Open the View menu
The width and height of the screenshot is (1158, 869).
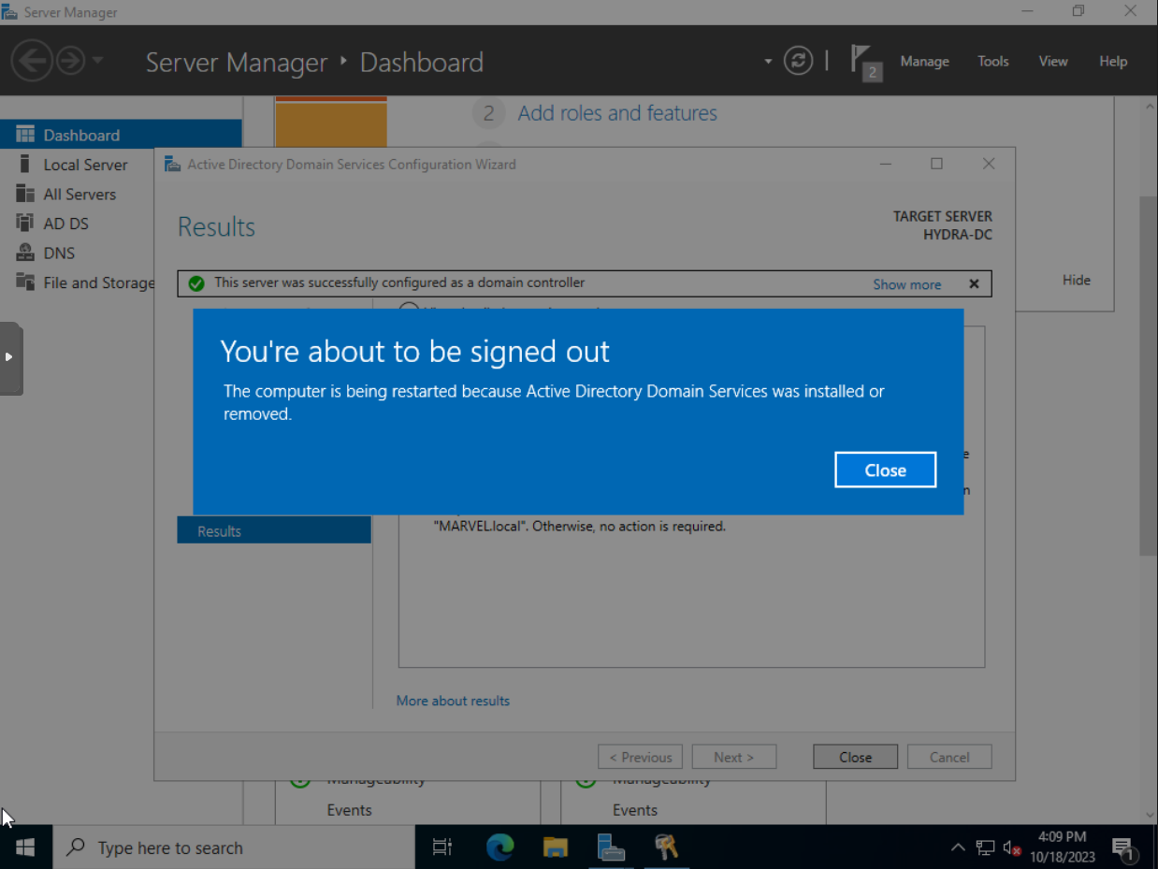click(1052, 62)
